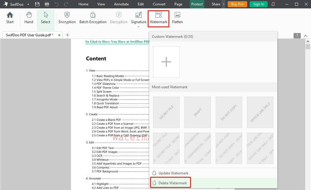Print the document using the printer icon
The width and height of the screenshot is (311, 190).
[47, 4]
